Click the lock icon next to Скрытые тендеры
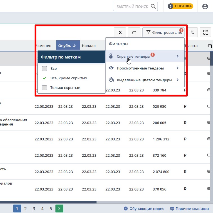Image resolution: width=213 pixels, height=213 pixels. (111, 56)
